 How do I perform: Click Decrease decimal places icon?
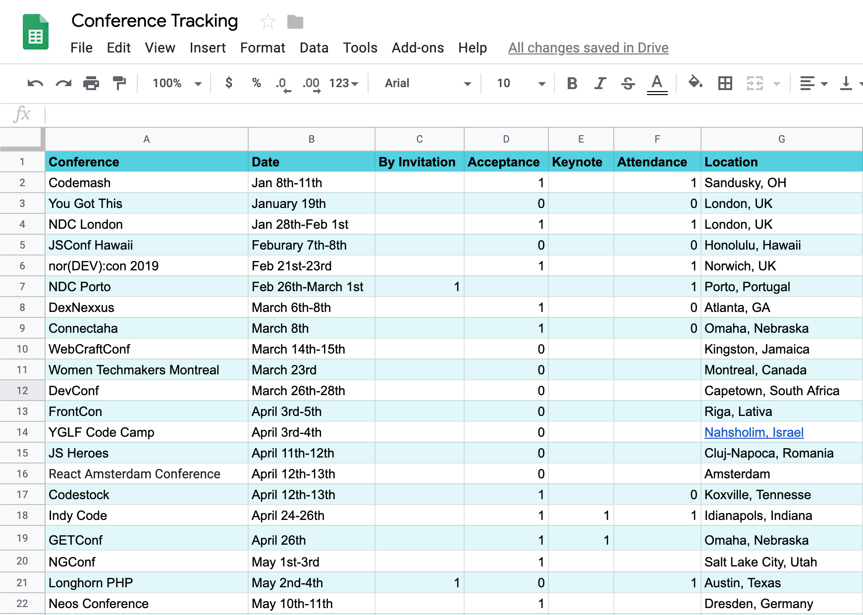283,84
